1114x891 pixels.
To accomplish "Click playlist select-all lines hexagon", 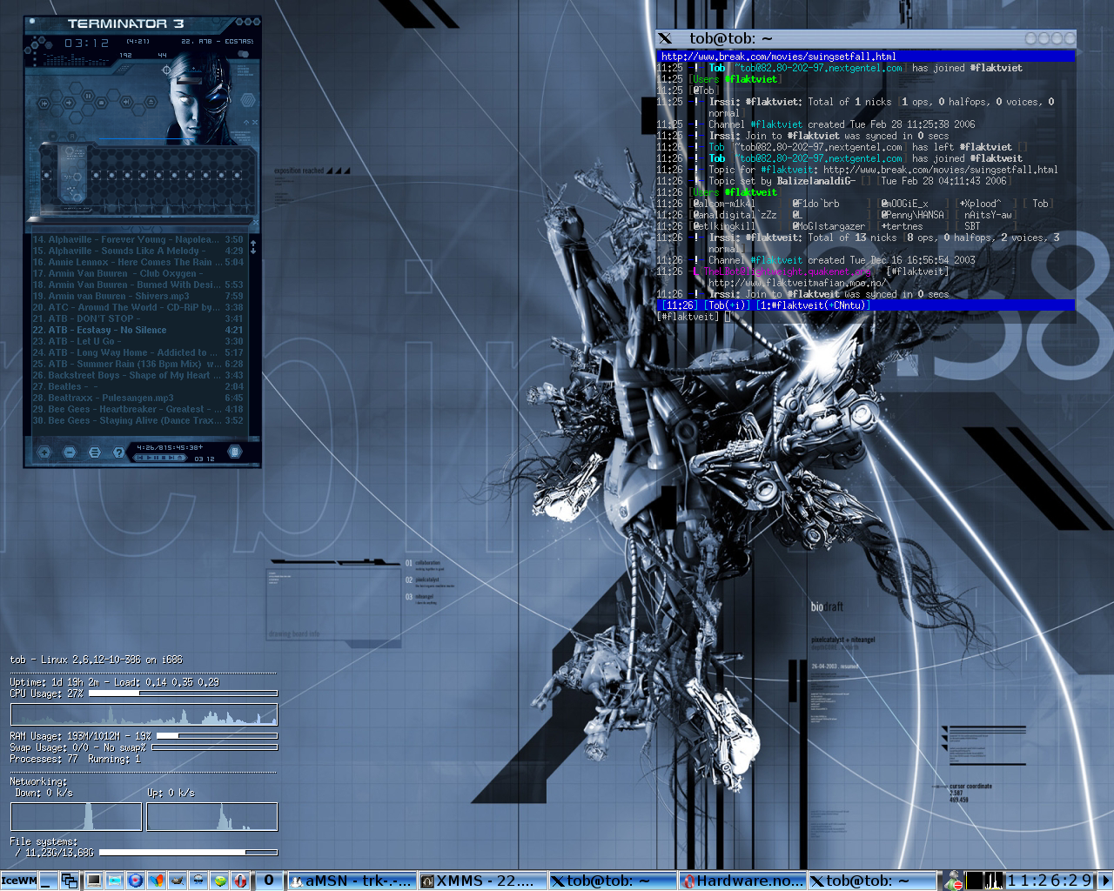I will [94, 452].
